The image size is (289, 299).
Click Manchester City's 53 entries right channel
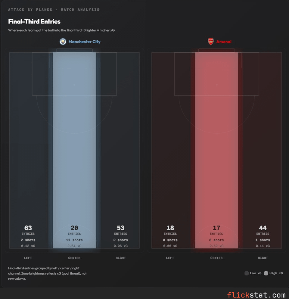point(120,151)
